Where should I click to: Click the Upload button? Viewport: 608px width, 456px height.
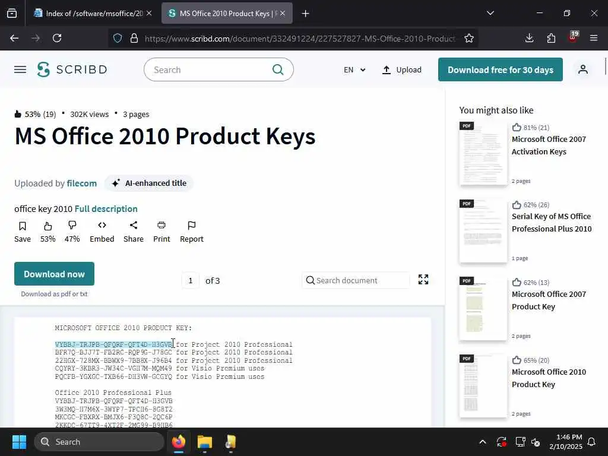tap(402, 70)
